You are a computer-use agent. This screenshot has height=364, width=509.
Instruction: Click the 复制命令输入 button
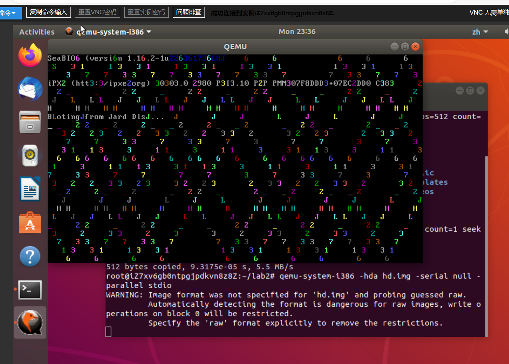pos(48,13)
